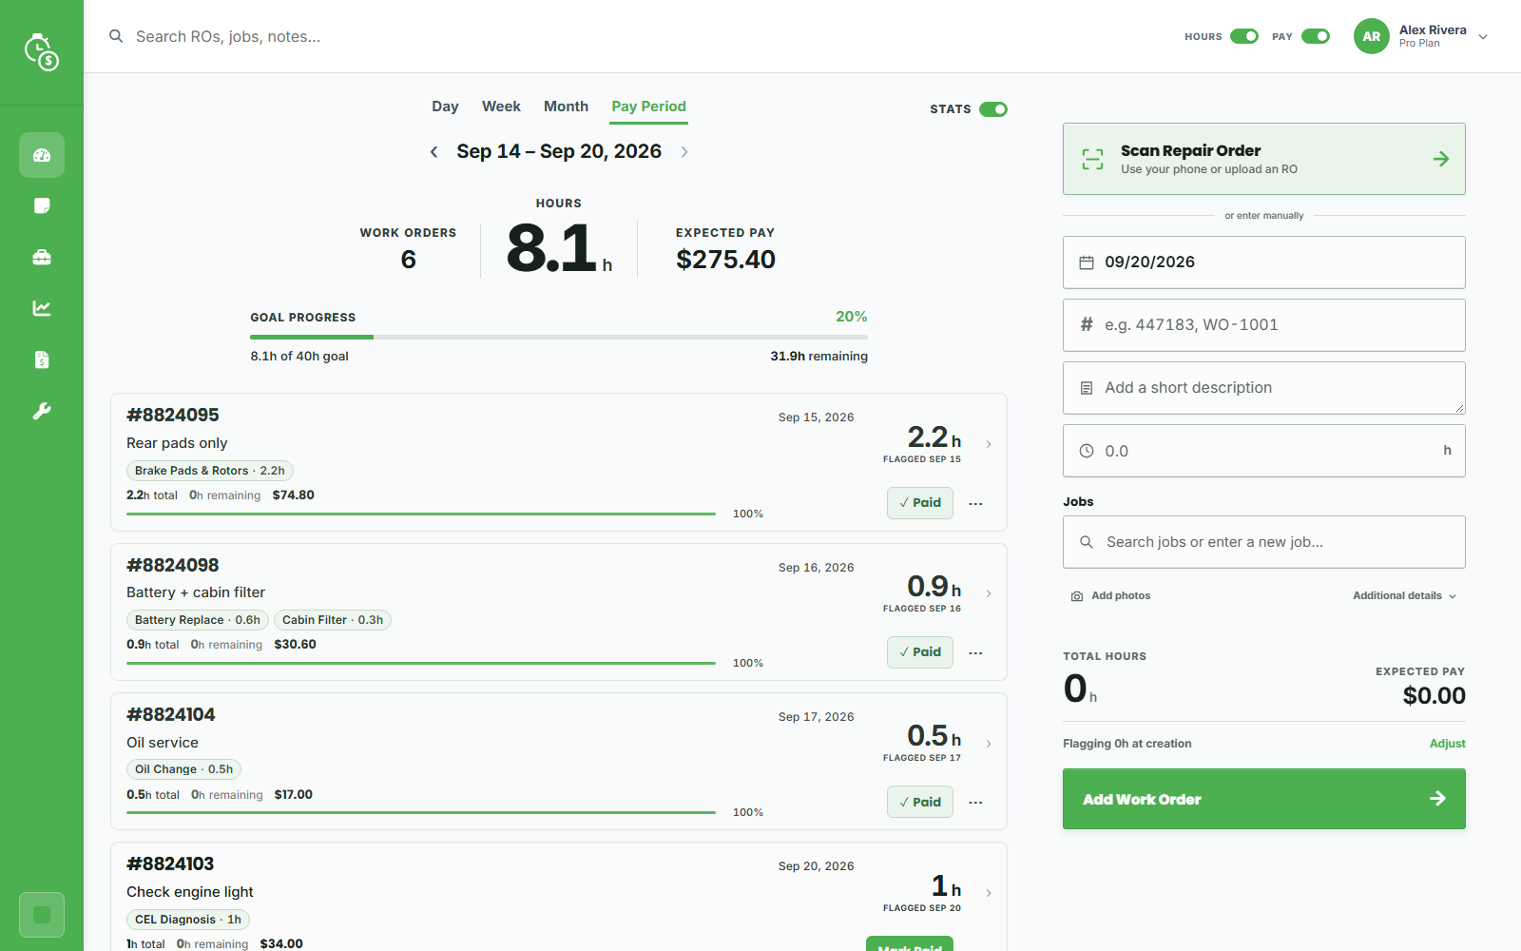Click Cabin Filter job tag
Viewport: 1521px width, 951px height.
tap(333, 620)
